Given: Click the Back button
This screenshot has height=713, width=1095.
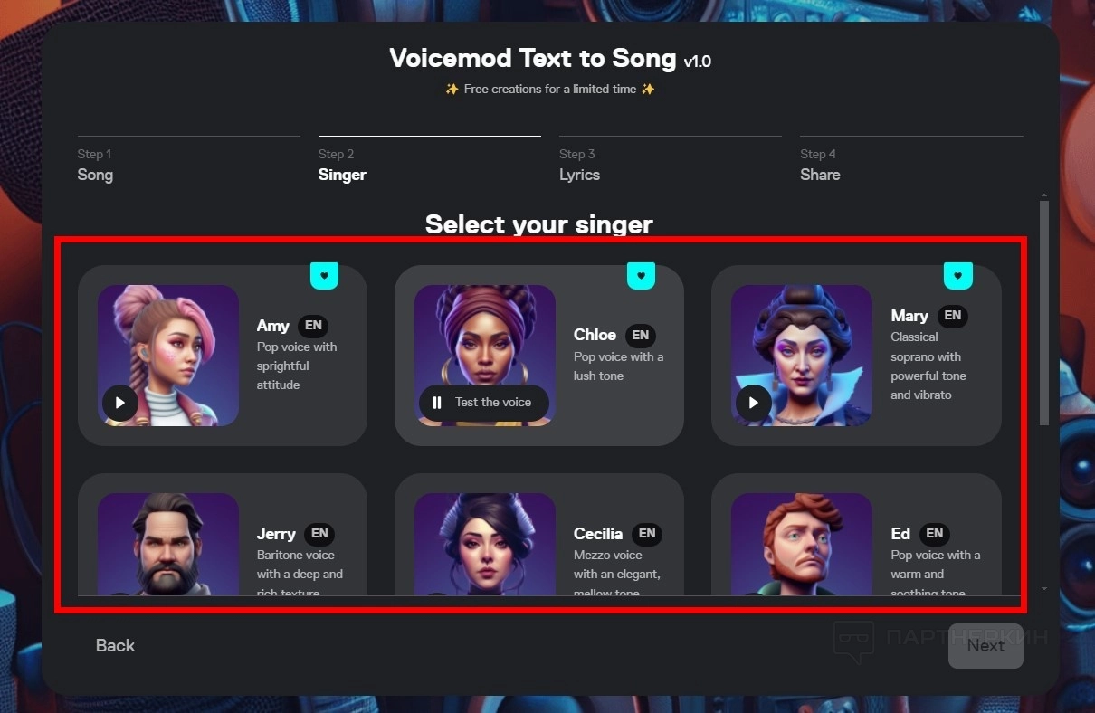Looking at the screenshot, I should click(115, 645).
